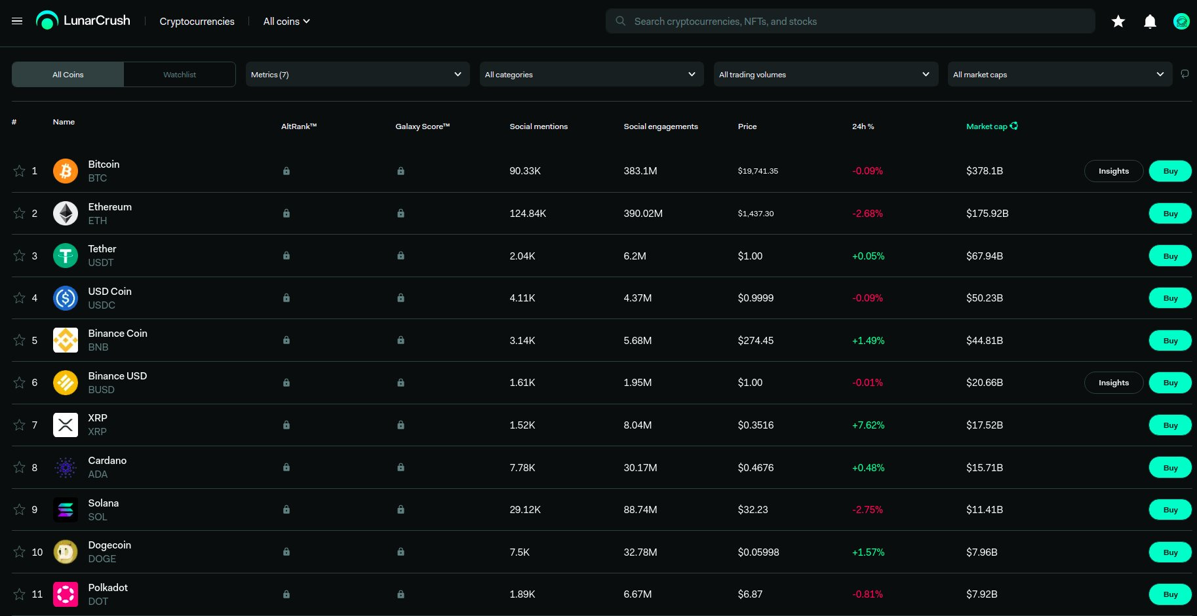Click Ethereum market cap $175.92B
Viewport: 1197px width, 616px height.
click(987, 214)
